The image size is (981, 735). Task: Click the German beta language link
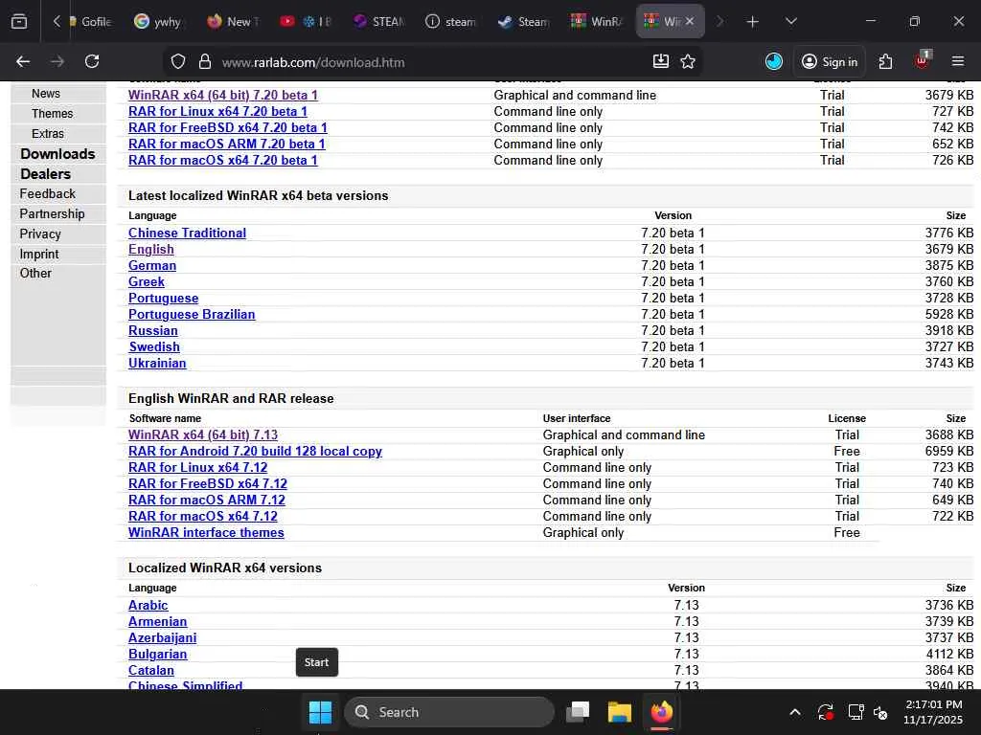point(152,266)
